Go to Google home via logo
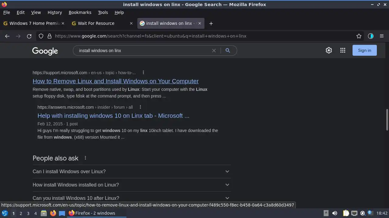Viewport: 389px width, 218px height. coord(45,51)
